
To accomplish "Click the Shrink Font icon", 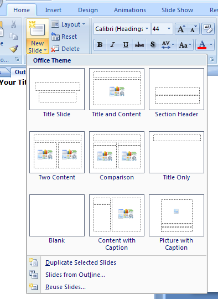I will tap(194, 29).
